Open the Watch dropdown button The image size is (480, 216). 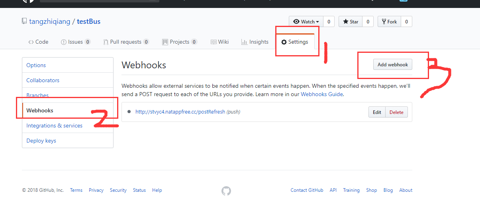pyautogui.click(x=306, y=21)
